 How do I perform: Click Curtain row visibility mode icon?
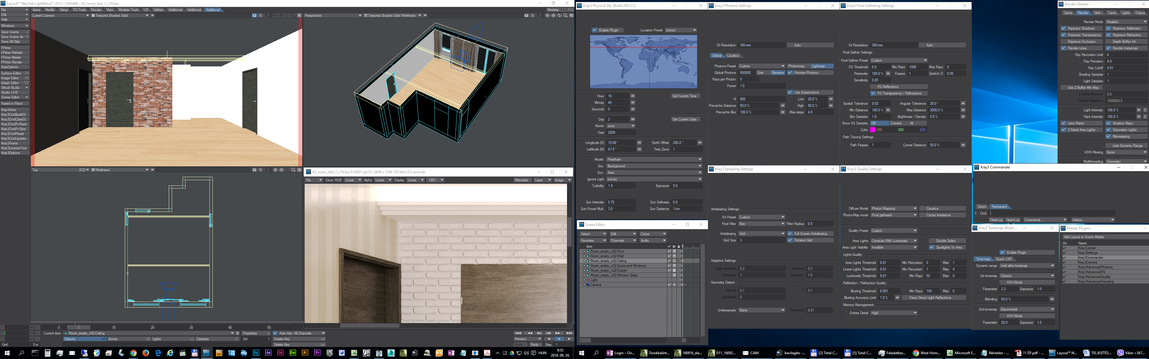point(674,270)
